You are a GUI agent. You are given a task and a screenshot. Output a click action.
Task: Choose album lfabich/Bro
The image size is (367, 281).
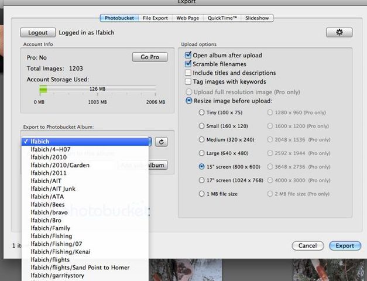pos(85,220)
